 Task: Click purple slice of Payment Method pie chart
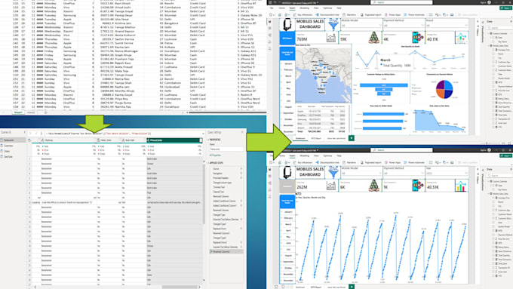click(x=441, y=85)
